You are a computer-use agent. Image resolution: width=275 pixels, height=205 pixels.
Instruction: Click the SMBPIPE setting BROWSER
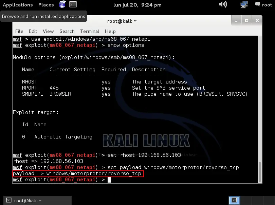pos(60,94)
